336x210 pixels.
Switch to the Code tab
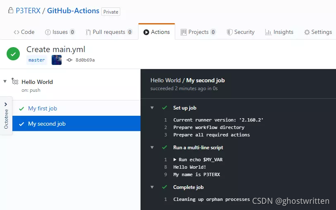(24, 32)
